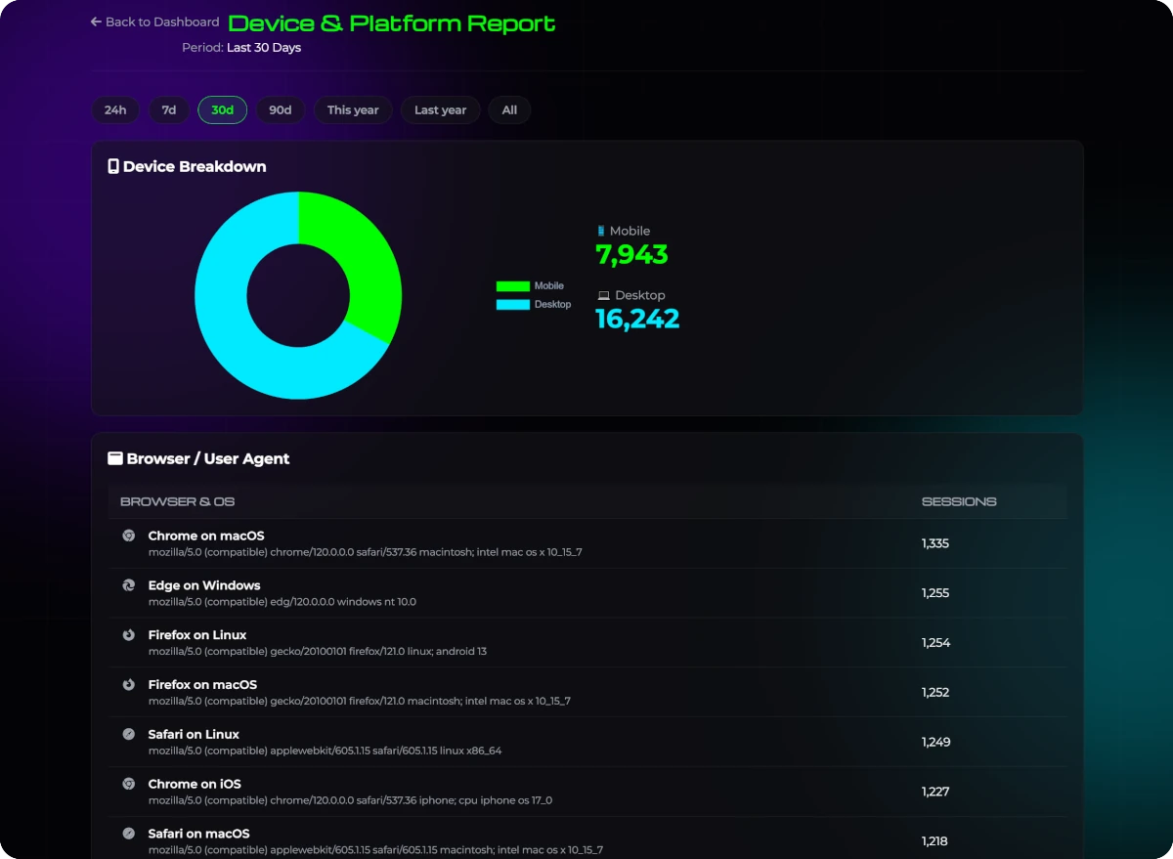Screen dimensions: 1173x859
Task: Select the 24h time period filter
Action: (x=114, y=109)
